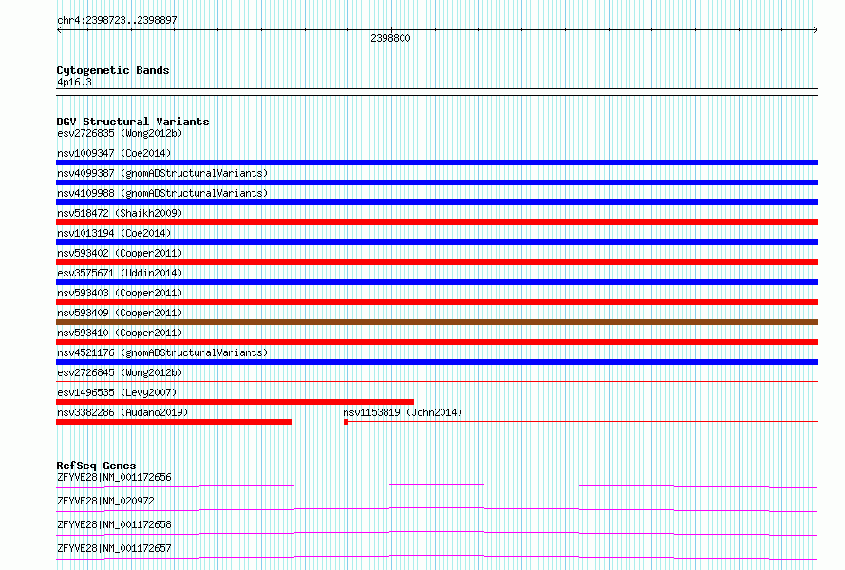Click the blue bar under nsv4521176
The height and width of the screenshot is (570, 845).
(x=437, y=362)
